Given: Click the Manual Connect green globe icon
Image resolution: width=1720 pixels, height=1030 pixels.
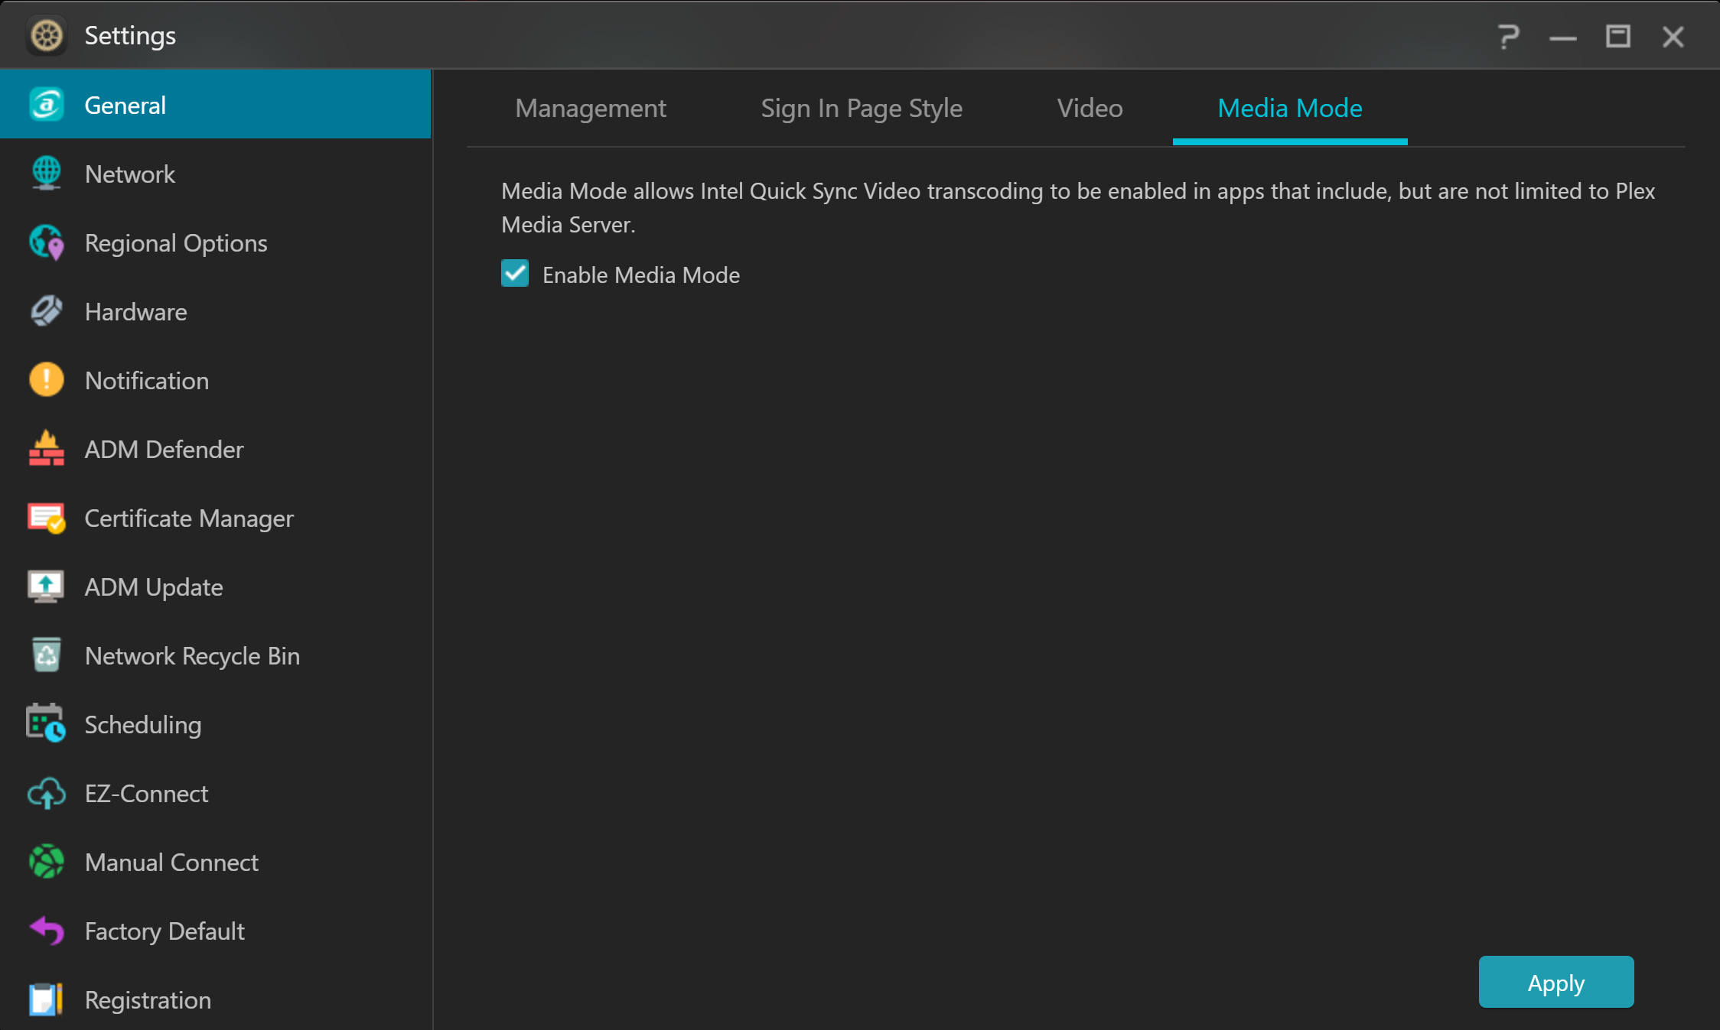Looking at the screenshot, I should 47,862.
